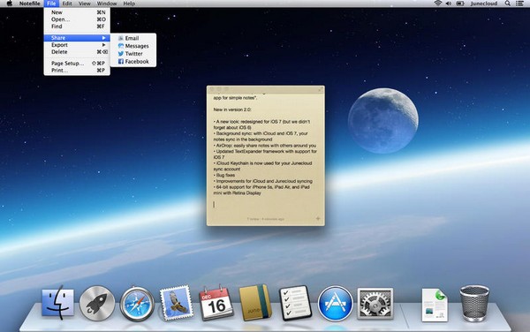
Task: Open Spotlight search
Action: (x=507, y=4)
